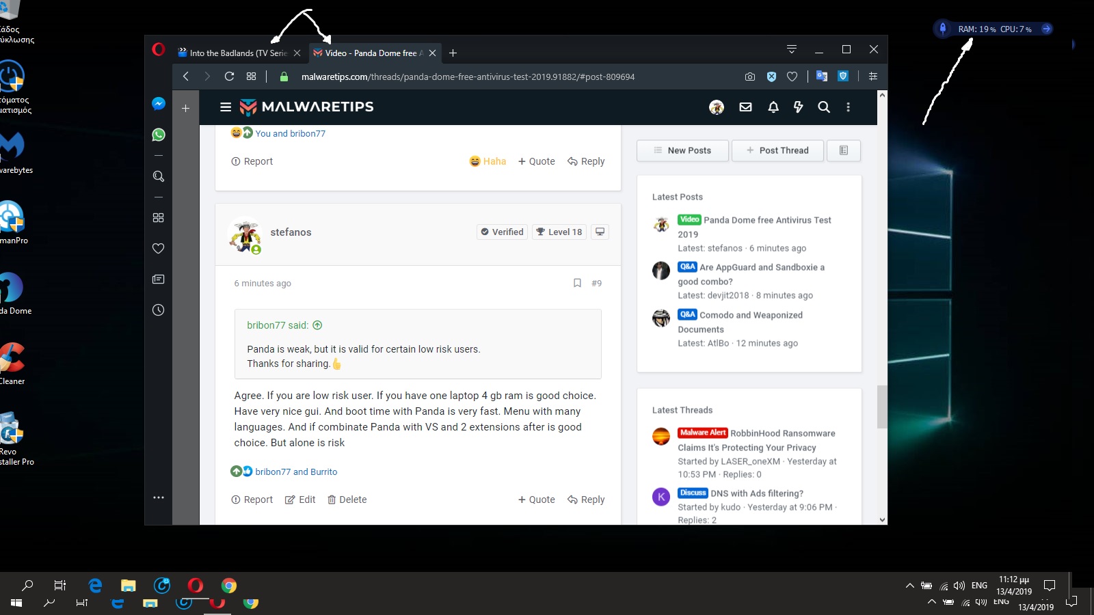
Task: Open 'You and bribon77' reactions list
Action: (x=291, y=133)
